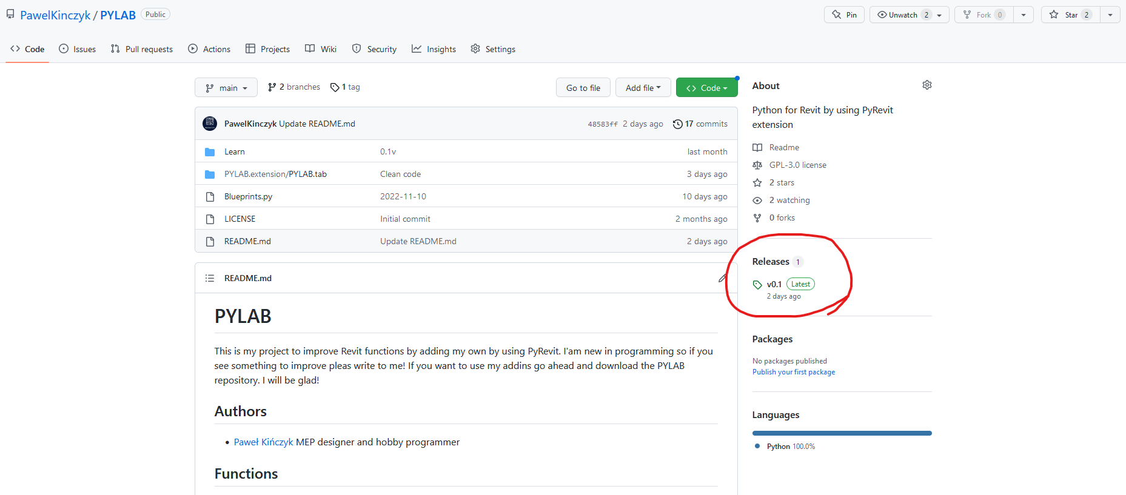
Task: Click PawelKinczyk avatar in commit row
Action: click(210, 124)
